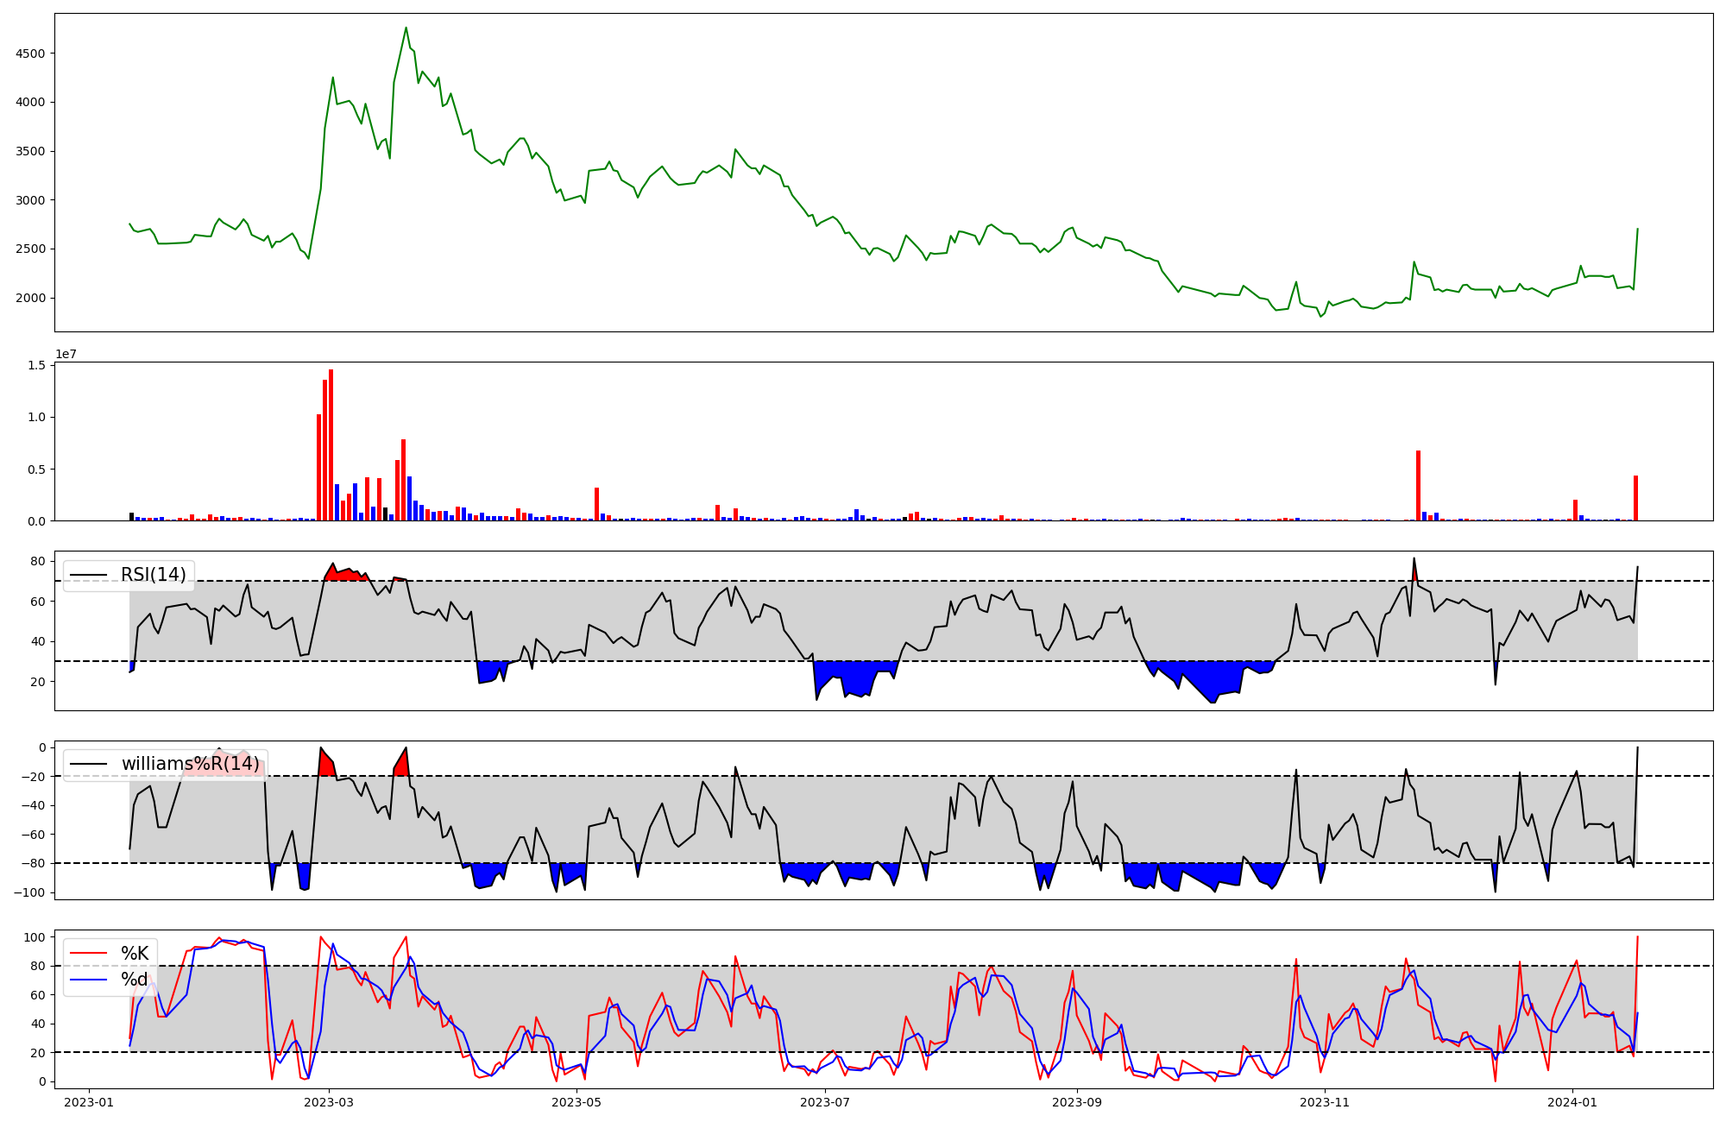Image resolution: width=1726 pixels, height=1122 pixels.
Task: Click the 2024-01 x-axis date label
Action: point(1572,1102)
